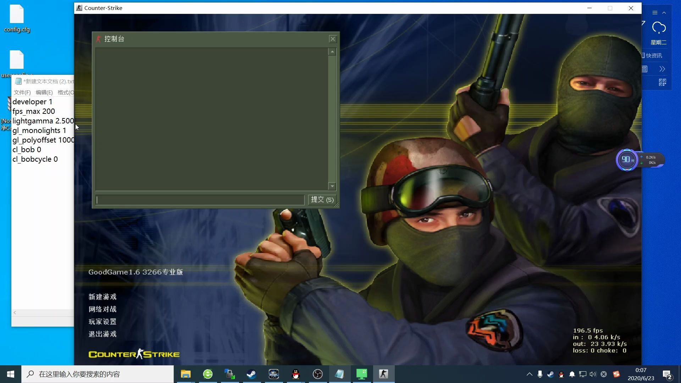Open 格式(O) menu in Notepad
The height and width of the screenshot is (383, 681).
66,93
